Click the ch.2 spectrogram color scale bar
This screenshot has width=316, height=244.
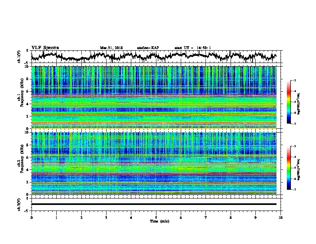288,168
